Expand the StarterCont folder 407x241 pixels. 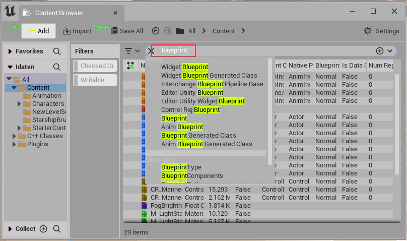(x=19, y=128)
